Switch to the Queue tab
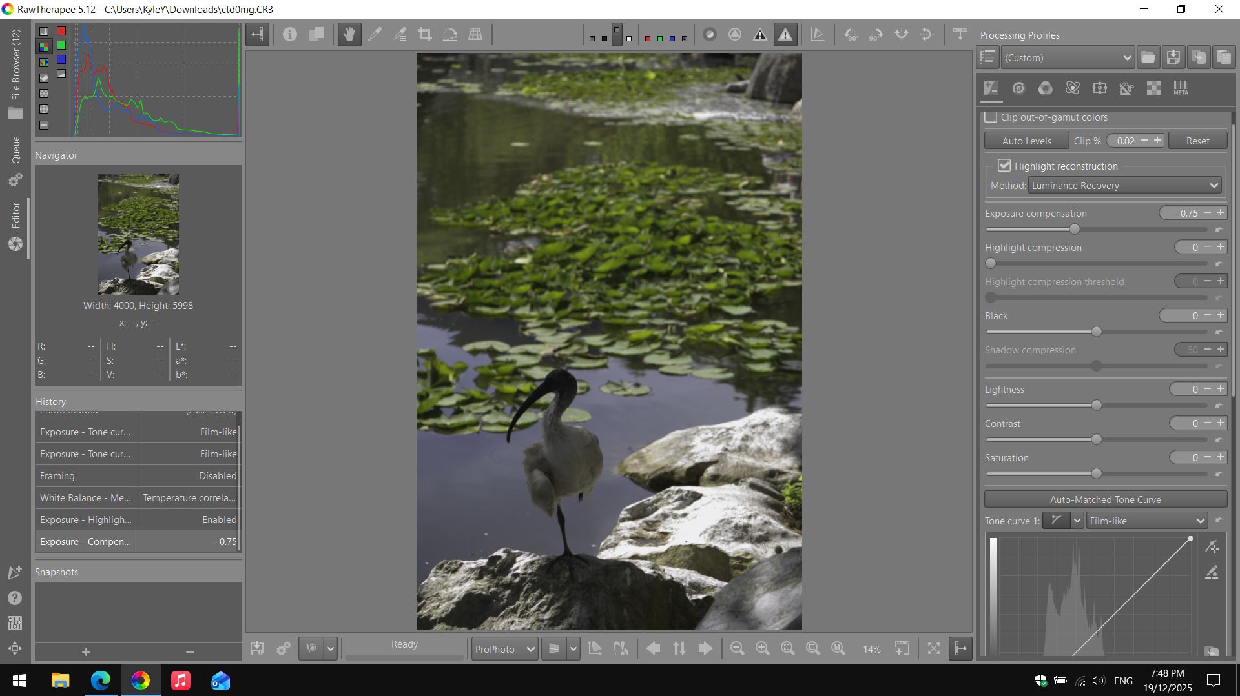1240x696 pixels. pos(15,161)
